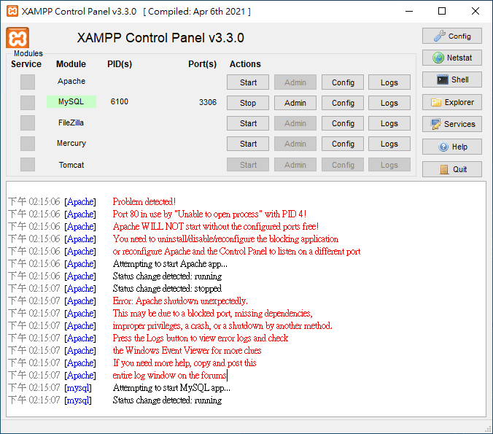The image size is (493, 434).
Task: Stop the MySQL module
Action: coord(248,103)
